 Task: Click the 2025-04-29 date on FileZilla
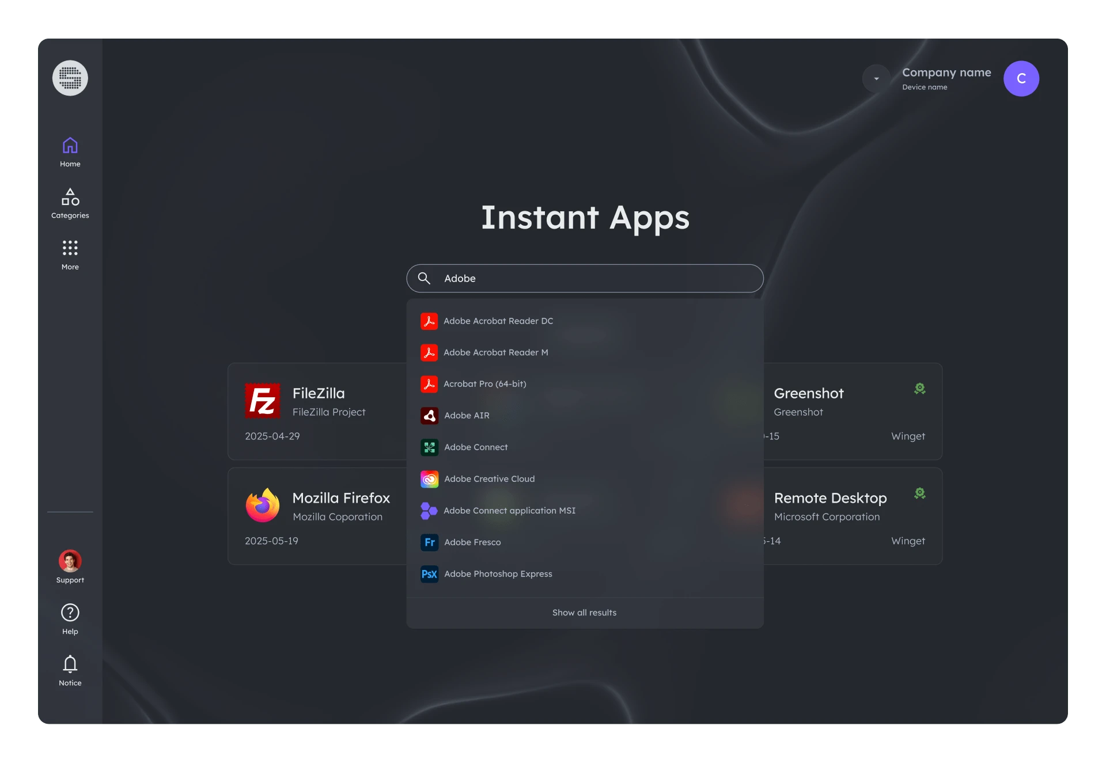(x=272, y=436)
